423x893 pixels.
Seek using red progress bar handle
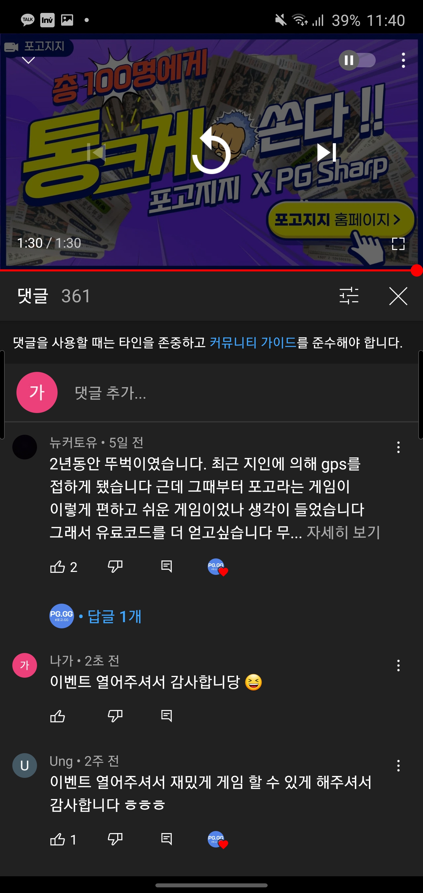point(417,270)
